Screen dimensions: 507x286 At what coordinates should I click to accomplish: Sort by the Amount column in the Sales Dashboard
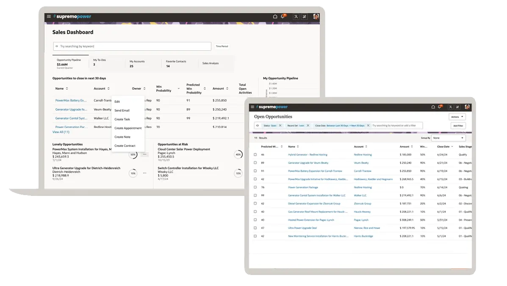[x=227, y=89]
